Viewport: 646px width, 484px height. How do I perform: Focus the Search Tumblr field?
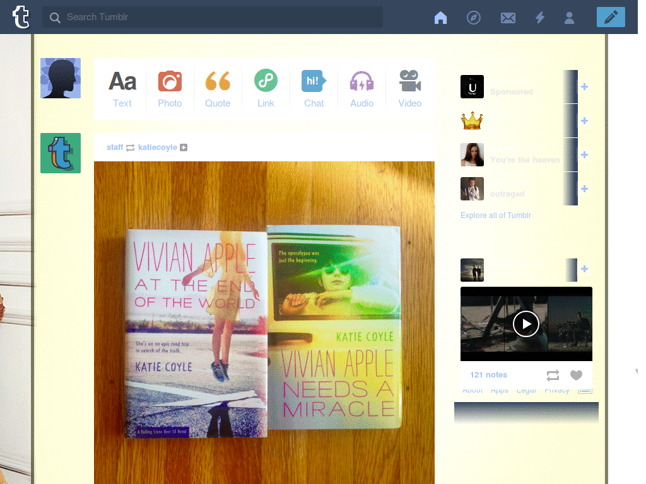point(213,17)
